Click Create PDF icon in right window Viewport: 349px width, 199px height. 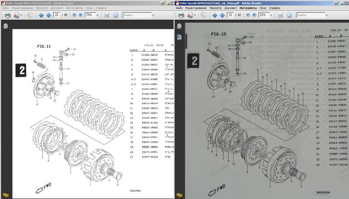[190, 15]
